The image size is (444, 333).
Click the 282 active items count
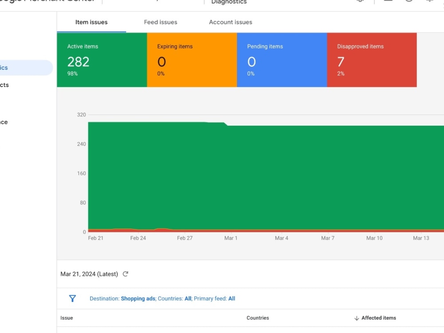coord(78,62)
